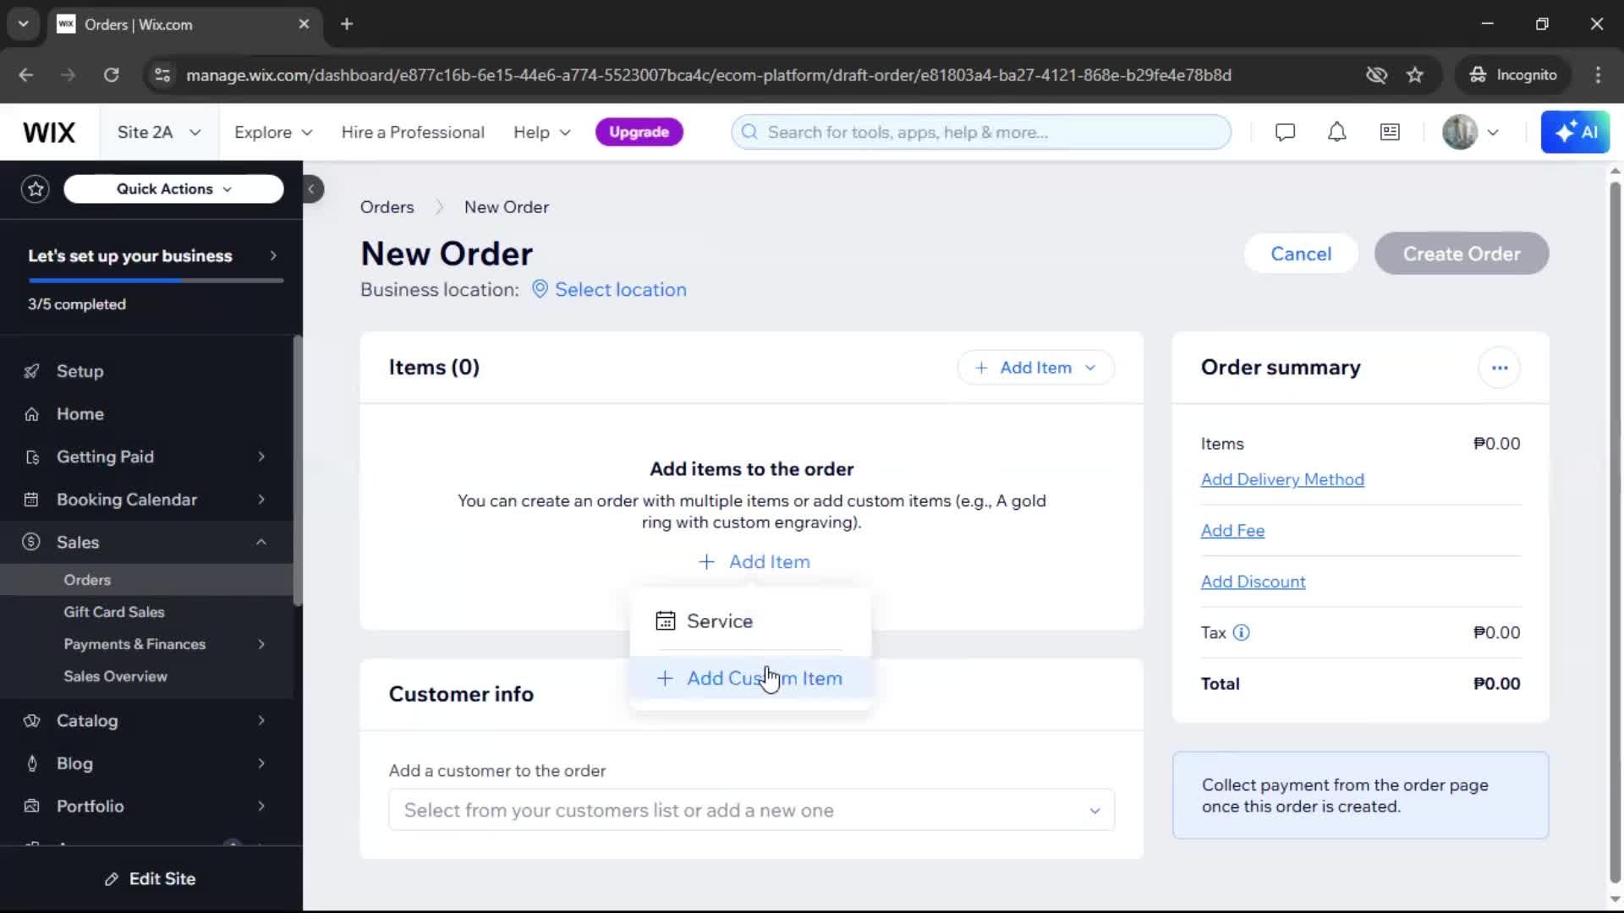1624x913 pixels.
Task: Expand the Getting Paid submenu chevron
Action: click(261, 457)
